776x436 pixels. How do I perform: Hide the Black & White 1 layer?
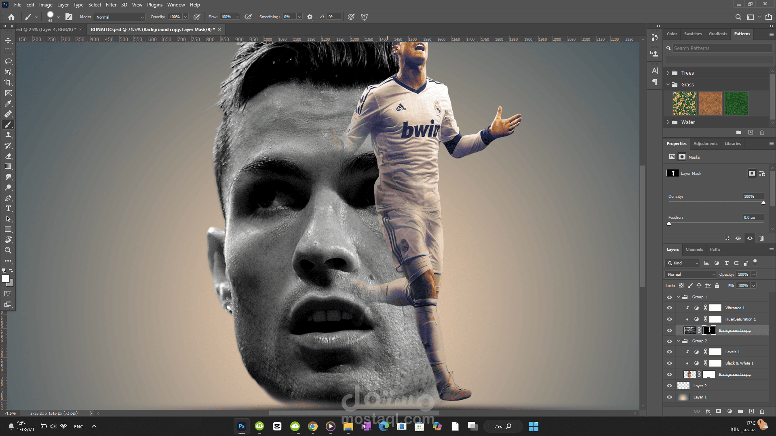point(669,363)
